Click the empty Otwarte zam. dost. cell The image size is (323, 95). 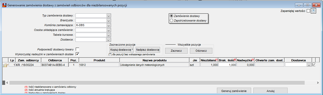270,65
